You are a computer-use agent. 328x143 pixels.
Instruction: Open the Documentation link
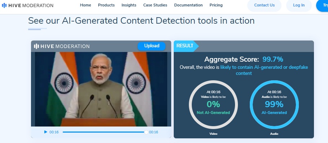pyautogui.click(x=188, y=5)
